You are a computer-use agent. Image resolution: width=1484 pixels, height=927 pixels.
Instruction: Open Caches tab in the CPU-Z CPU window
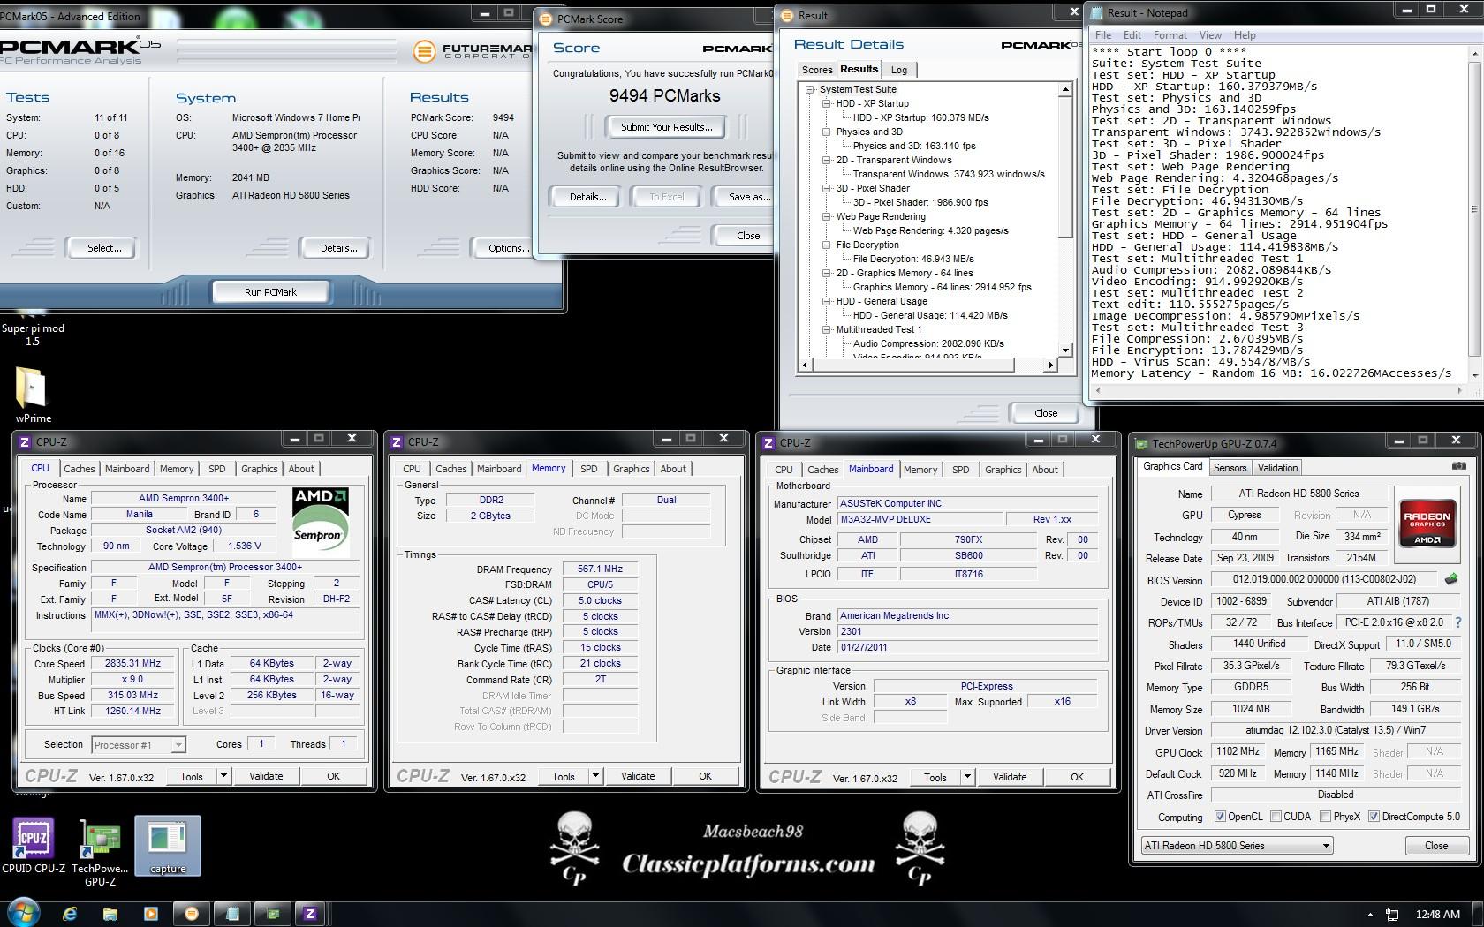pos(79,469)
